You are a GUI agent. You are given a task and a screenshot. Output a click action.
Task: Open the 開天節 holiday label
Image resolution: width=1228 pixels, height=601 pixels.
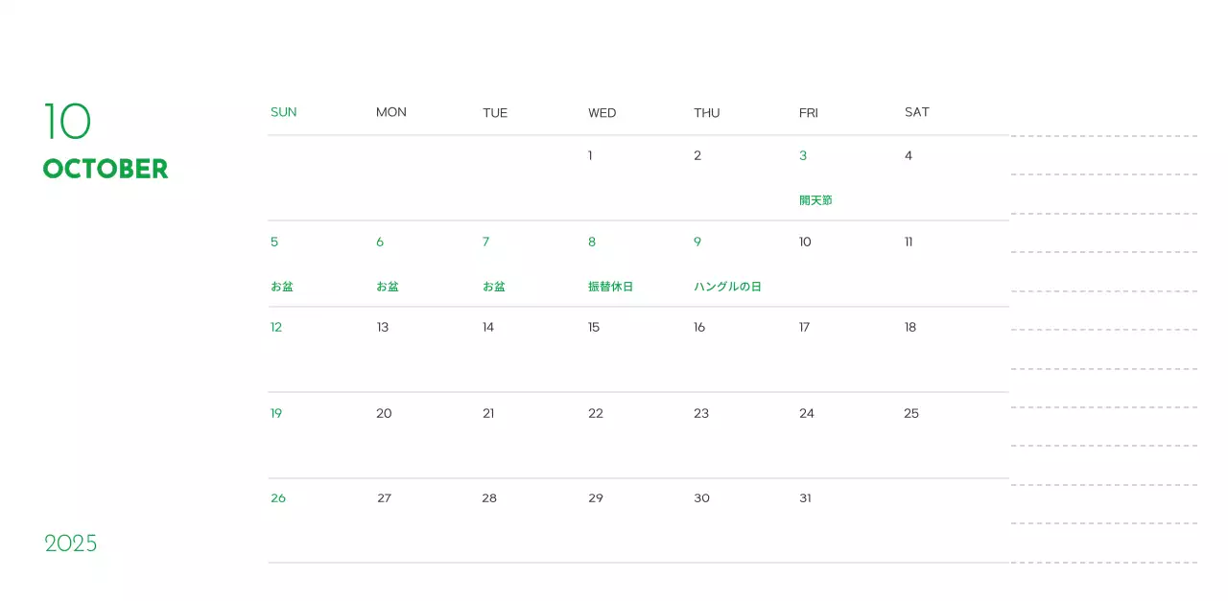point(815,200)
